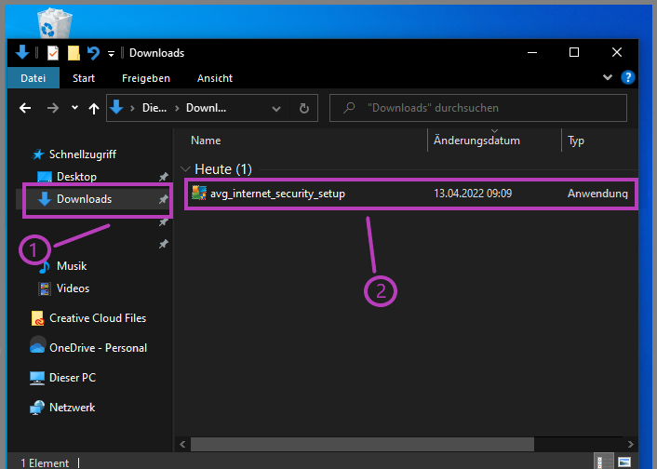Open Videos in the navigation pane
This screenshot has width=657, height=469.
pyautogui.click(x=73, y=288)
